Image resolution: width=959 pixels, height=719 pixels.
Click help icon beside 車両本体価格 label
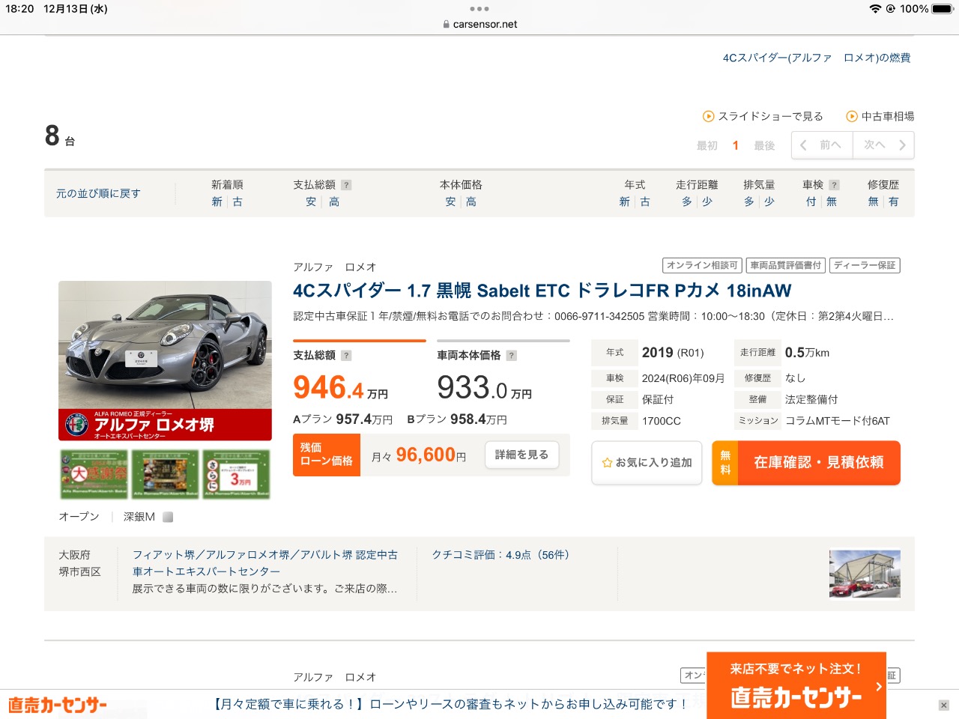click(x=511, y=356)
